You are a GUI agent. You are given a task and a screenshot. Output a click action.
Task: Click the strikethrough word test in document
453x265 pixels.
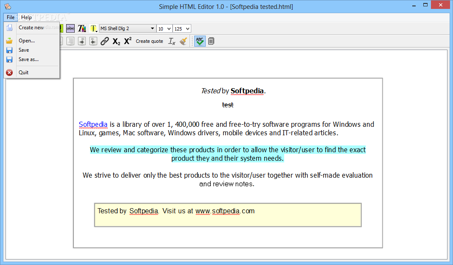tap(228, 105)
